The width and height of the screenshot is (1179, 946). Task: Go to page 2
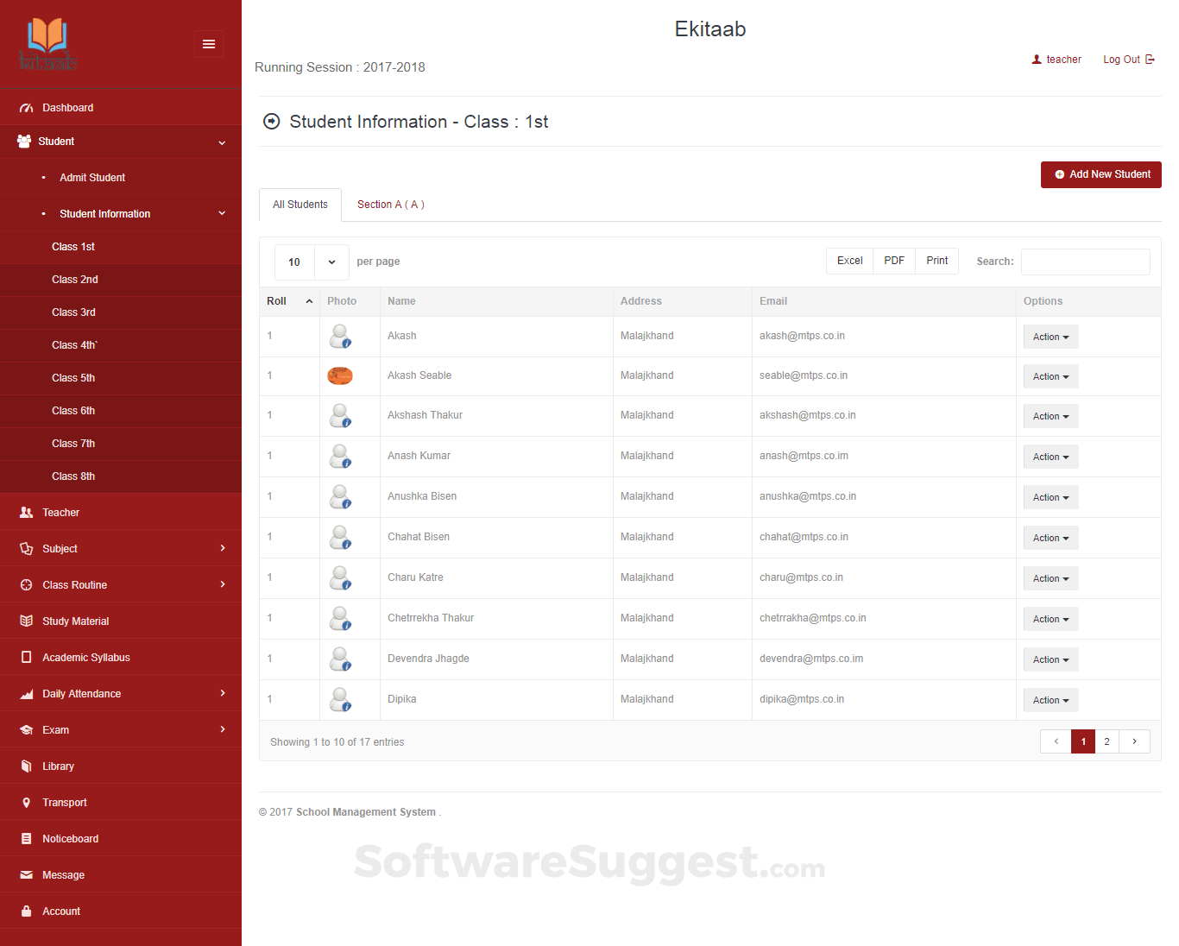pos(1107,741)
